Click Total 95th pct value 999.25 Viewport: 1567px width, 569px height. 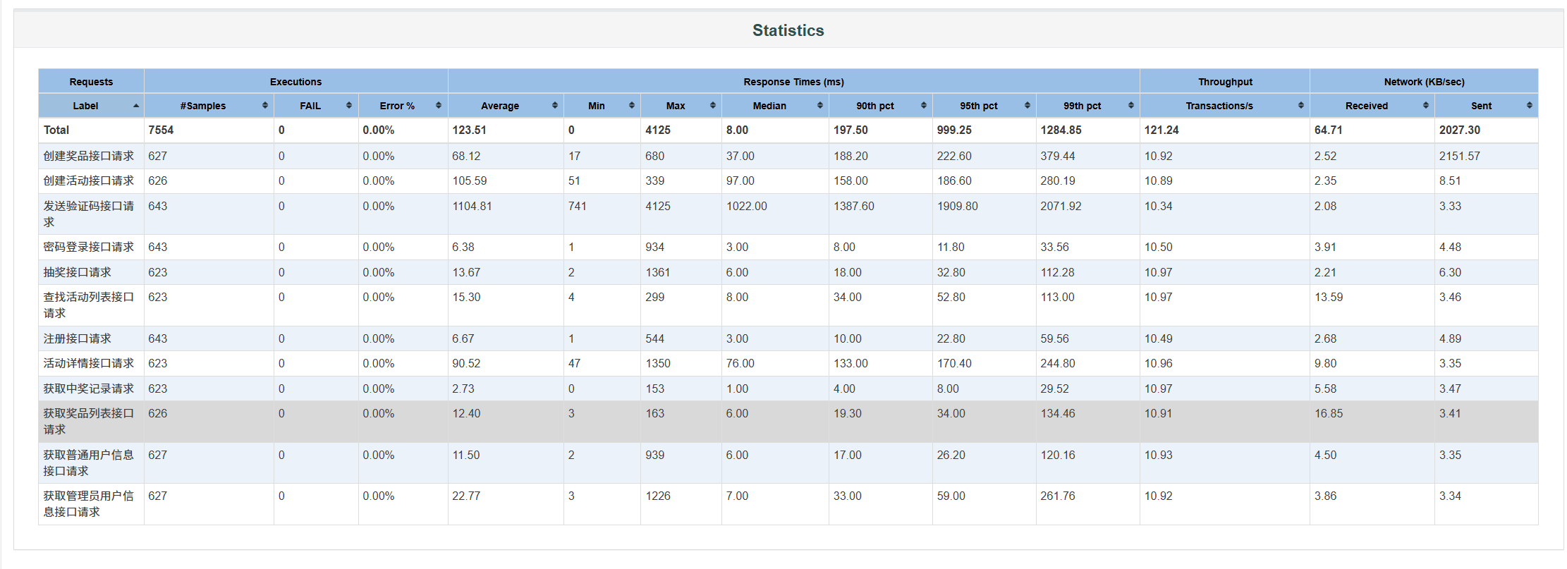(x=956, y=130)
